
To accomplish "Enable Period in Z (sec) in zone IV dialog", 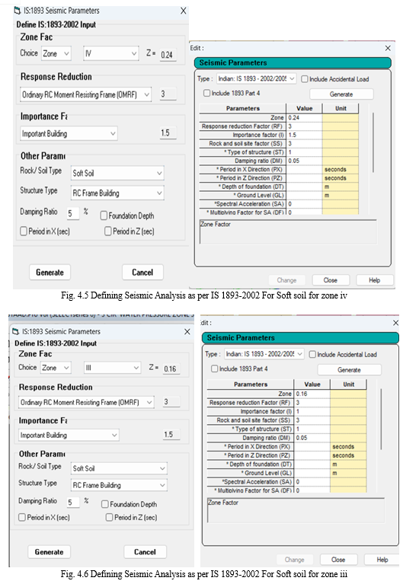I will 107,231.
